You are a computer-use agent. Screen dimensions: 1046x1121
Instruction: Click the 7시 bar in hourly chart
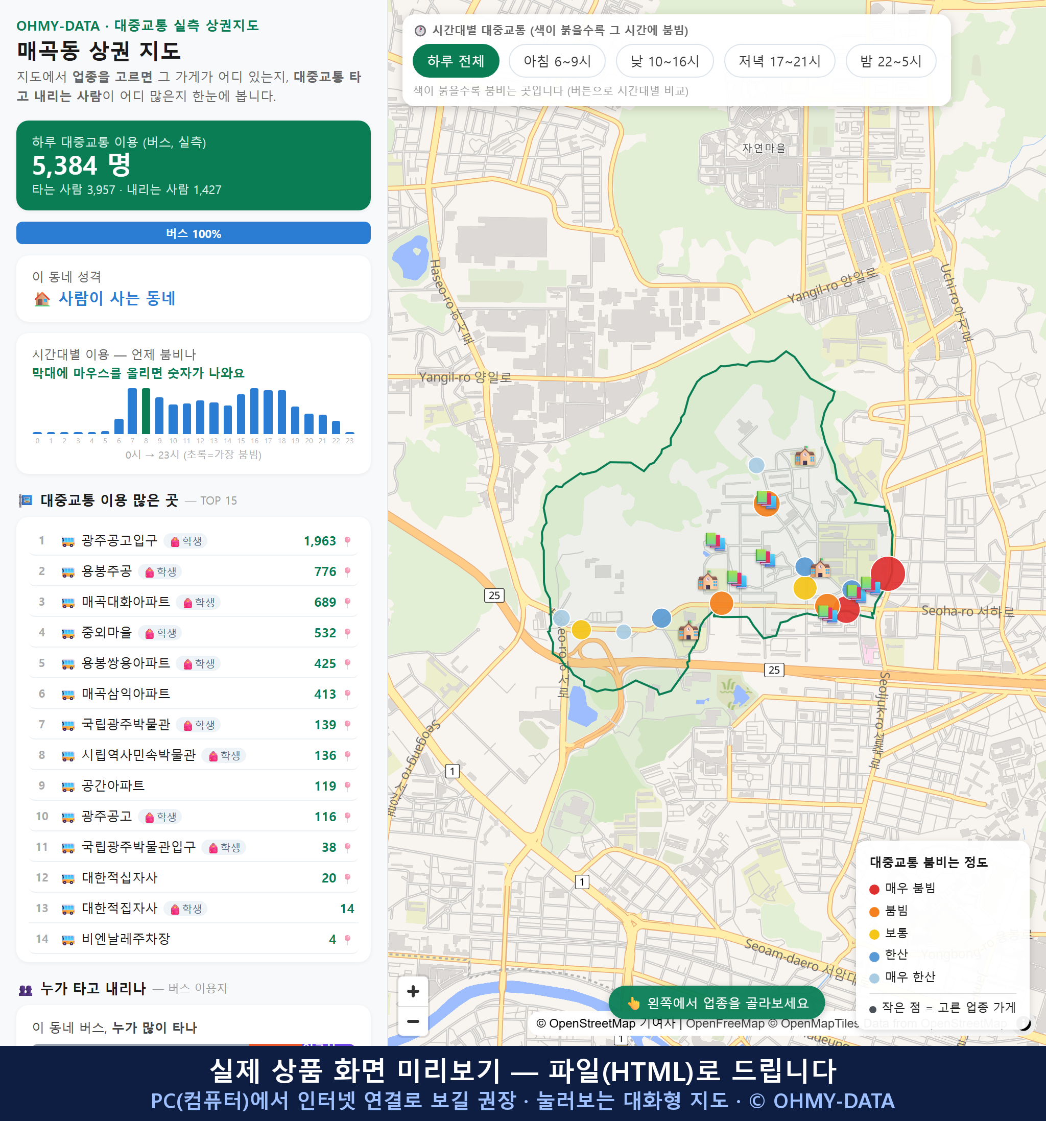[132, 411]
